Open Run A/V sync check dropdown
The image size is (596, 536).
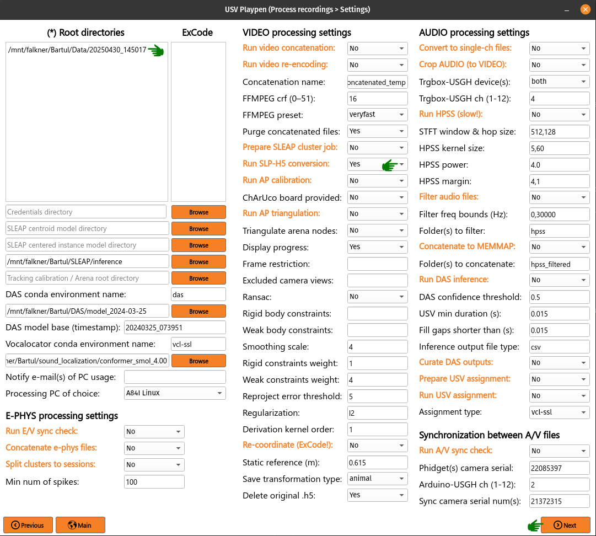pyautogui.click(x=559, y=451)
